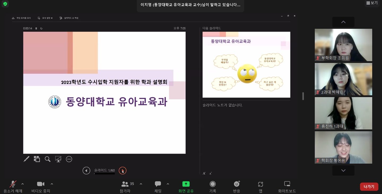
Task: Select the pen annotation tool
Action: 26,159
